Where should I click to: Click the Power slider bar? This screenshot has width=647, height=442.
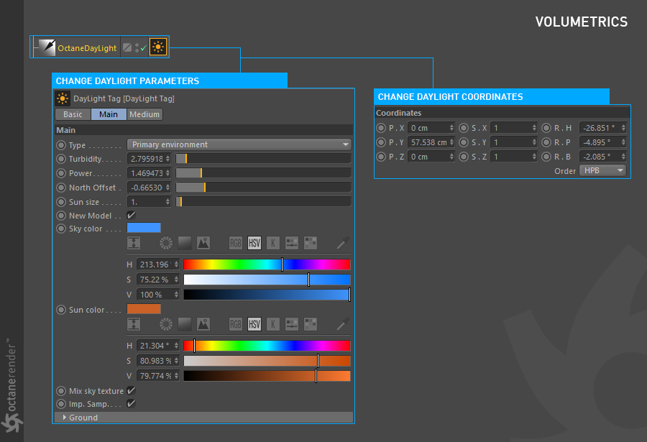(x=263, y=173)
